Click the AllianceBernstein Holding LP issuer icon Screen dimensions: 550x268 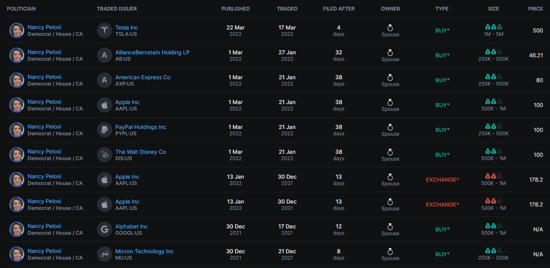(105, 55)
